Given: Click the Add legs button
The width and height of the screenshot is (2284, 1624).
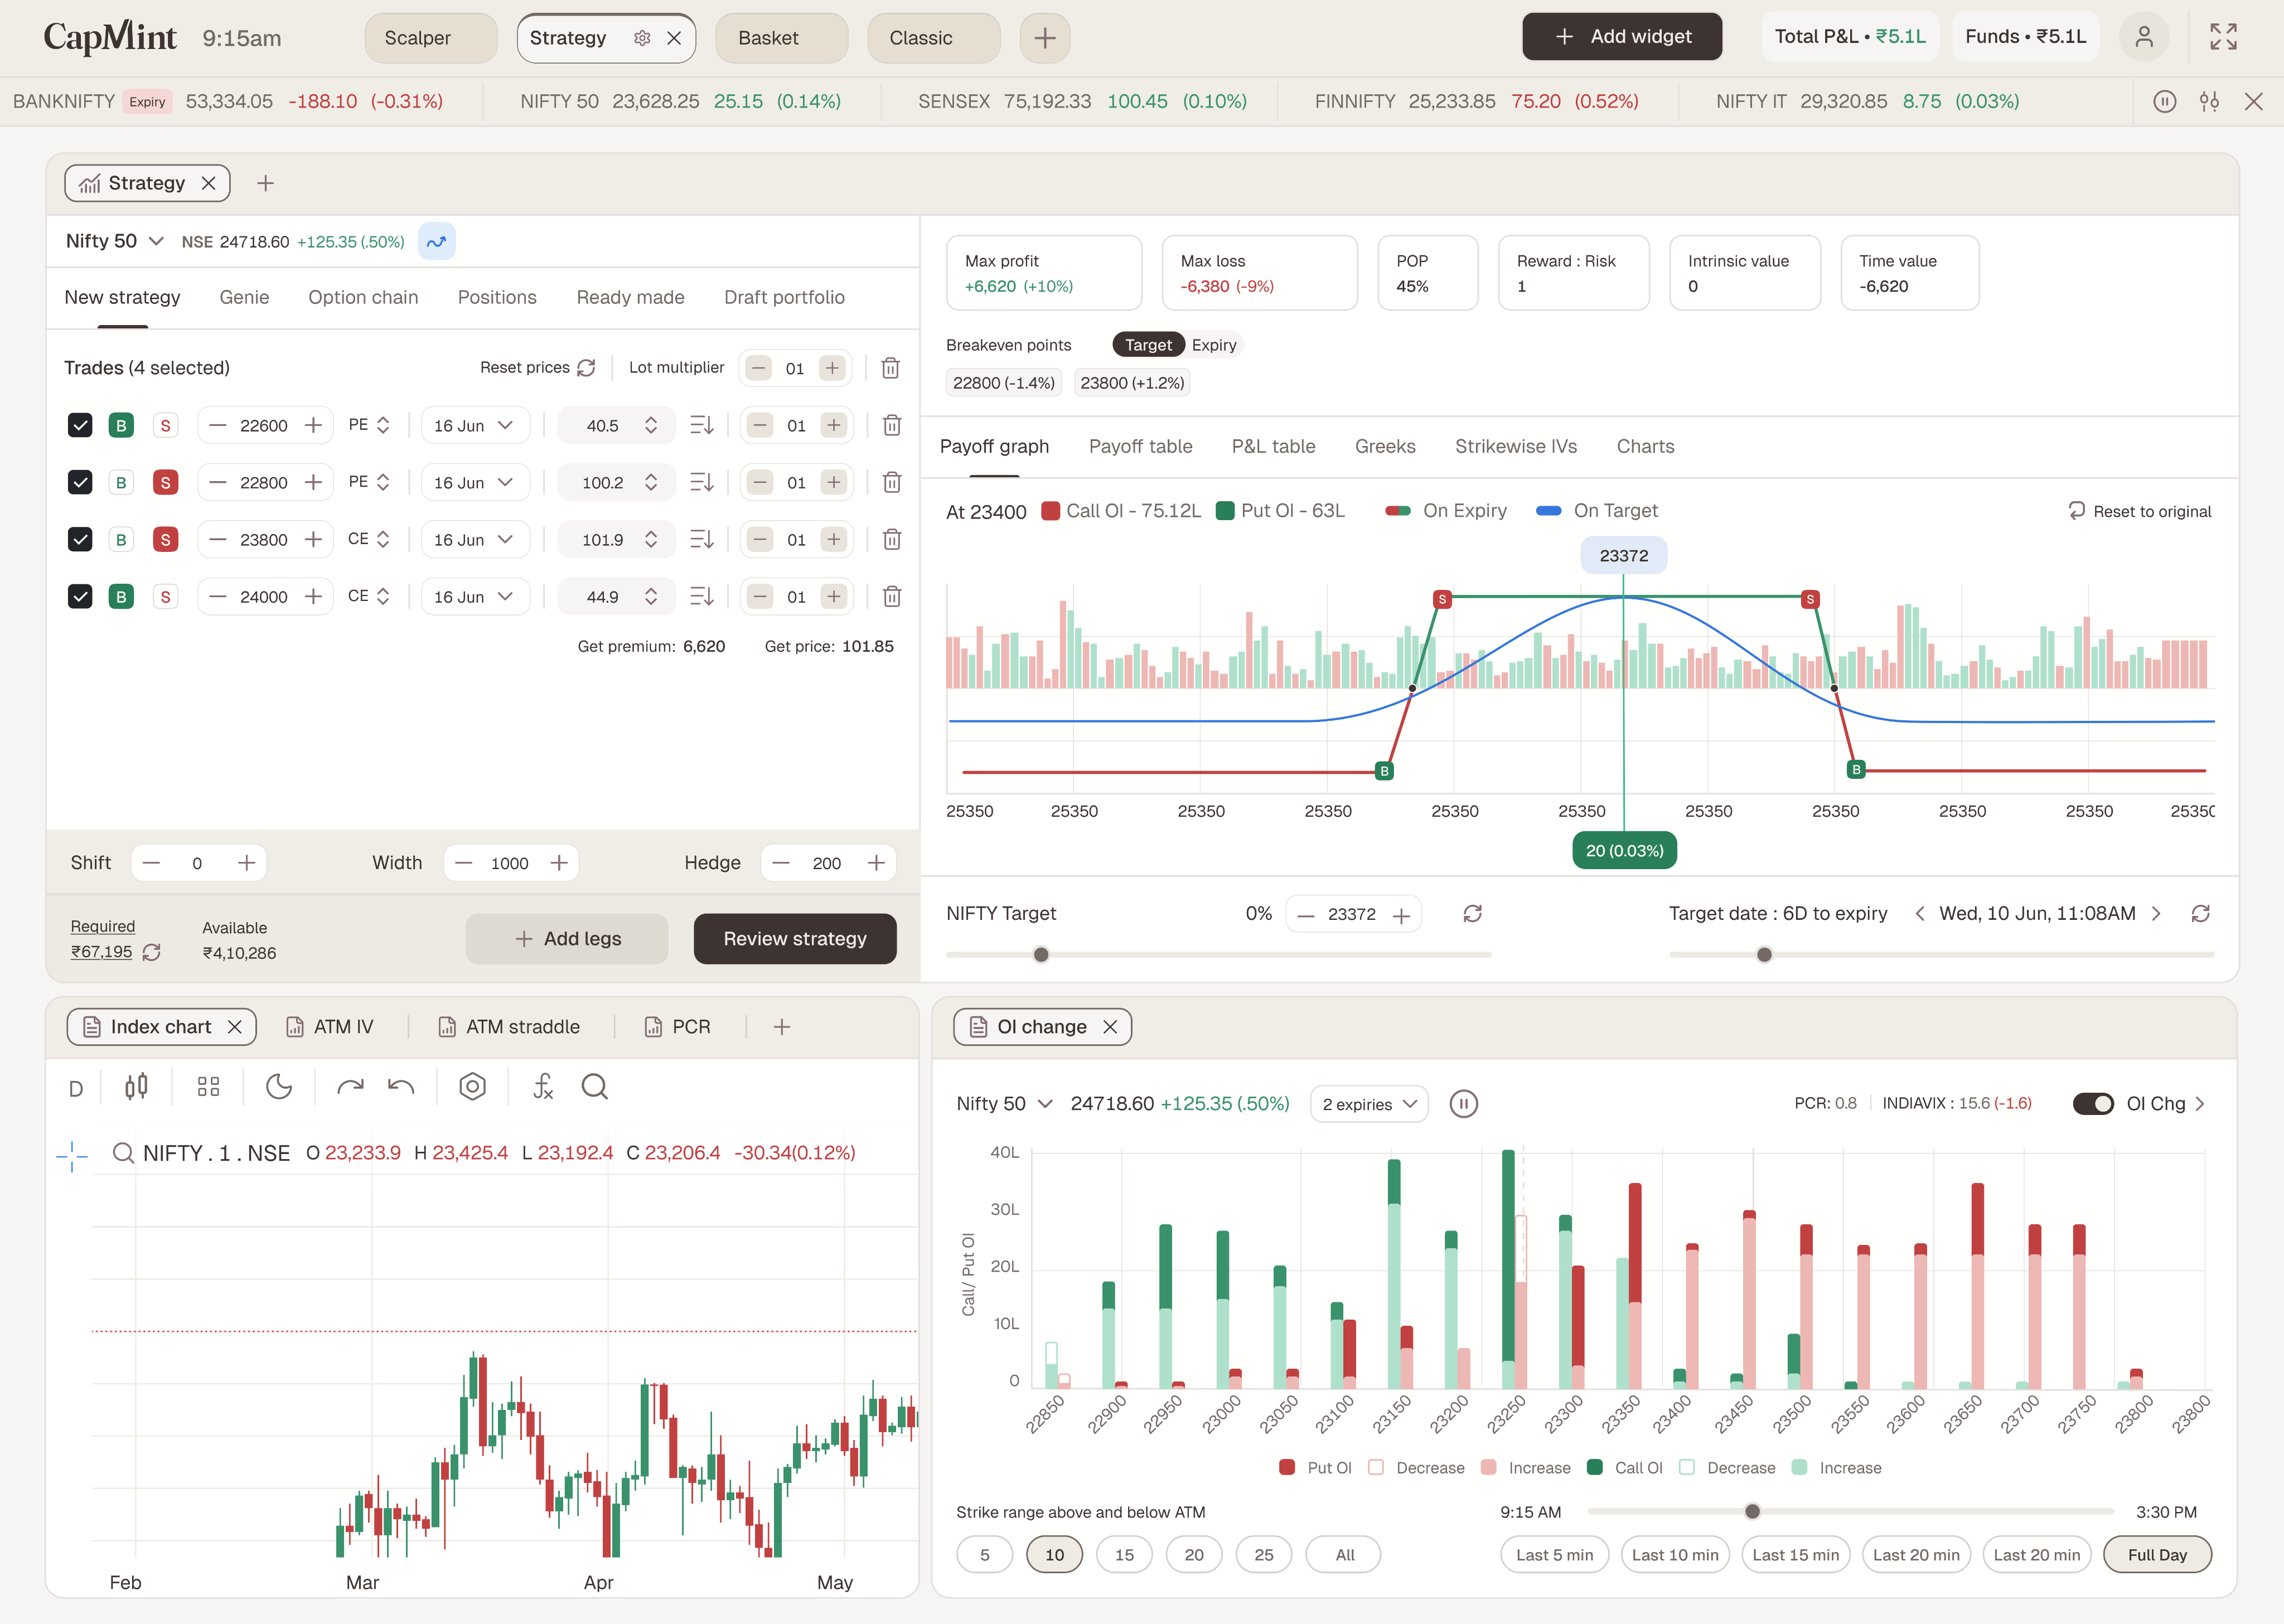Looking at the screenshot, I should pos(567,939).
